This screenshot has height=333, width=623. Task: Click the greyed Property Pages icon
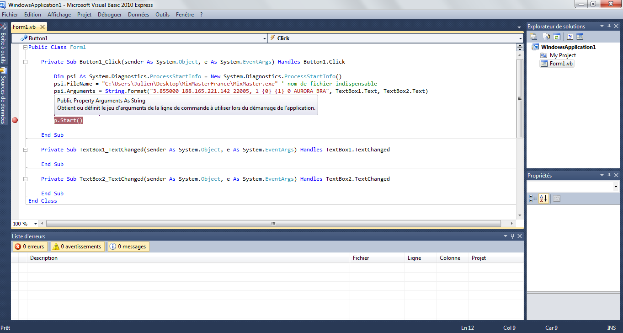point(556,199)
